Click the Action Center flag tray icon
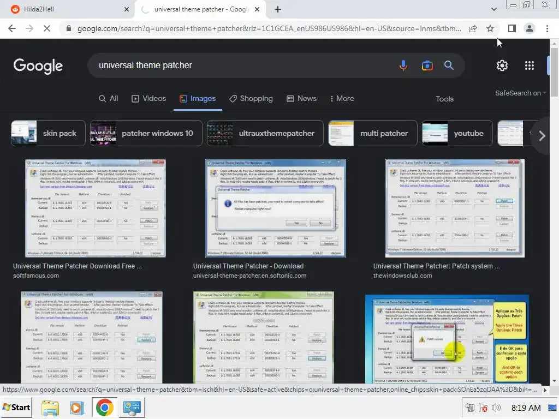The height and width of the screenshot is (419, 559). (483, 408)
